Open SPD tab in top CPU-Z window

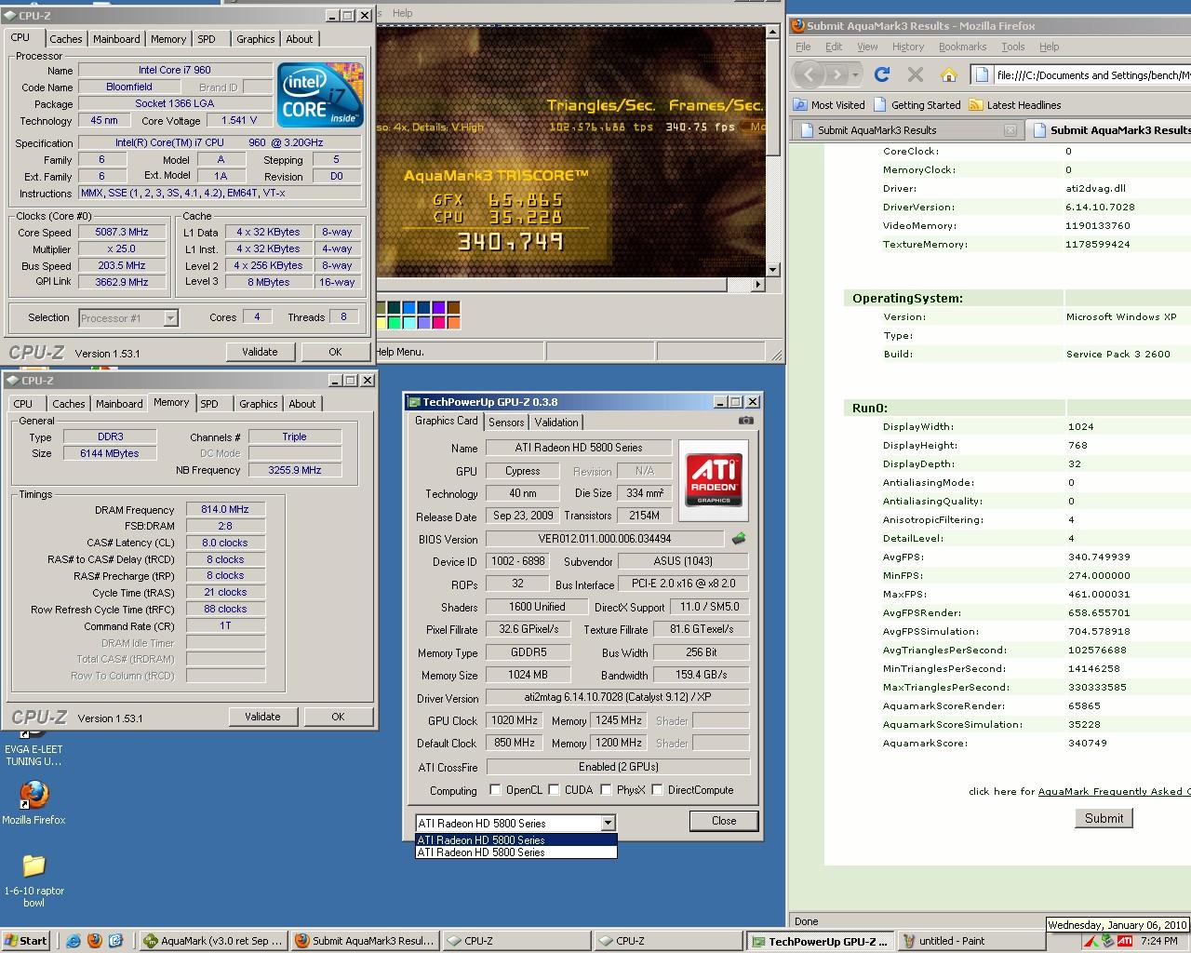tap(207, 39)
